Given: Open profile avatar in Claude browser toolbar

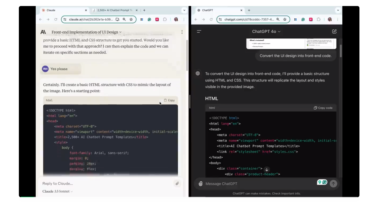Looking at the screenshot, I should [x=176, y=19].
